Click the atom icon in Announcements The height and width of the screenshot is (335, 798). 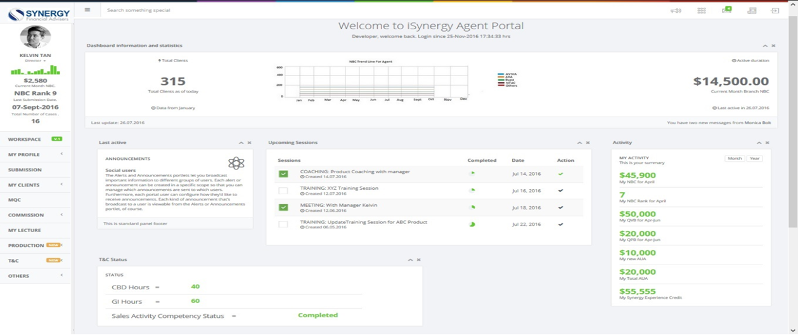tap(236, 163)
